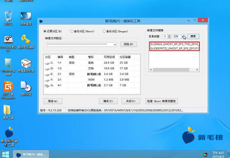Click the E: drive icon in partition list
The image size is (230, 158).
(47, 75)
